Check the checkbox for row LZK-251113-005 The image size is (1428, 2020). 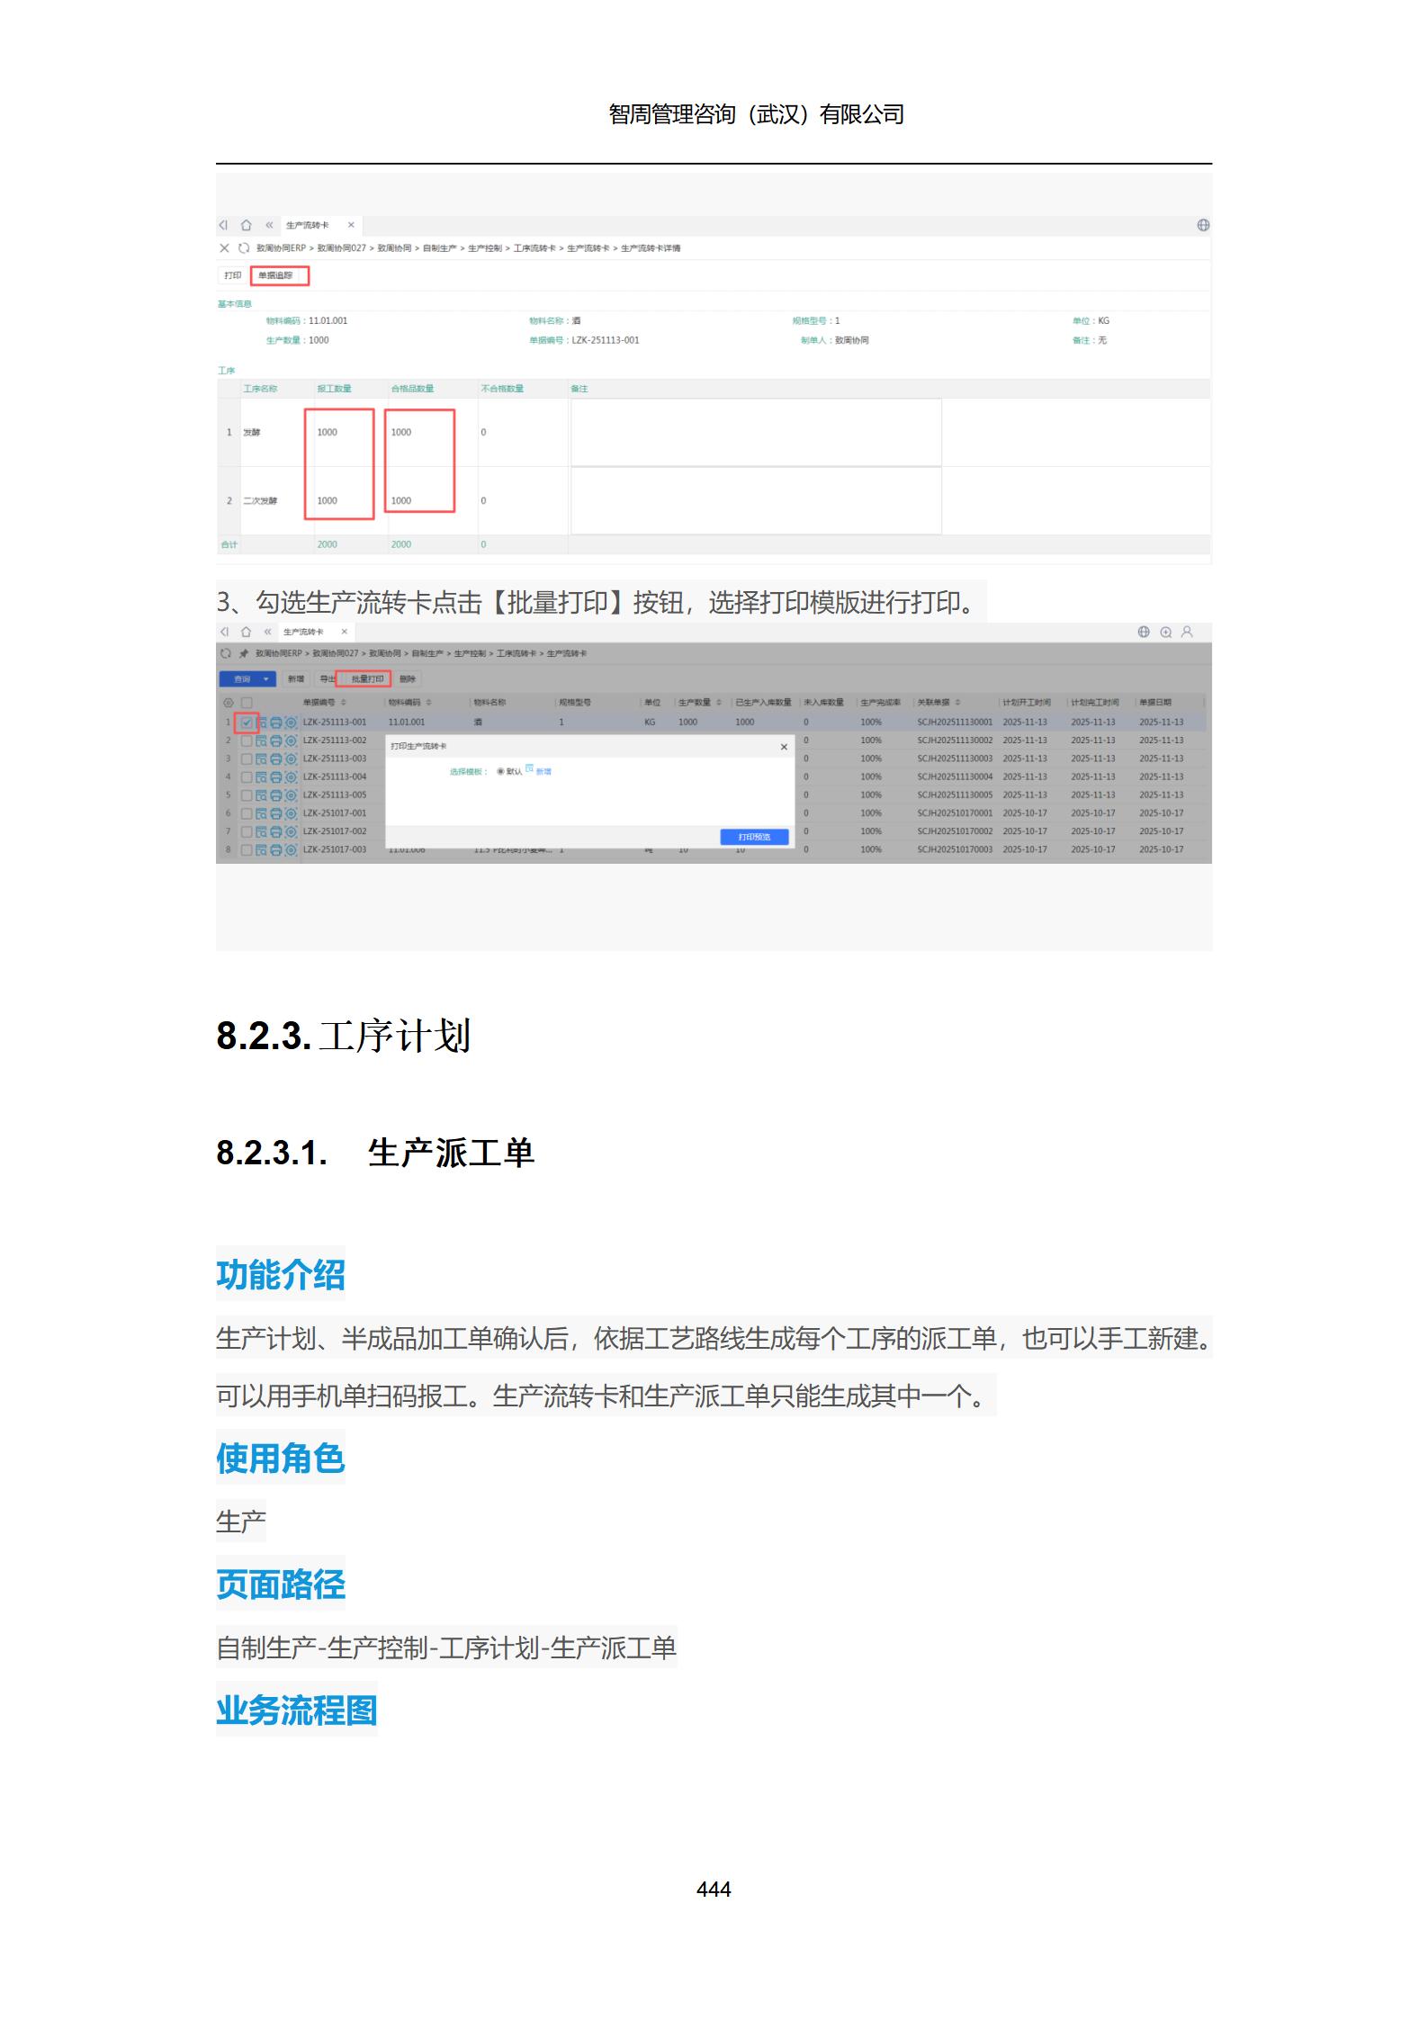coord(247,795)
